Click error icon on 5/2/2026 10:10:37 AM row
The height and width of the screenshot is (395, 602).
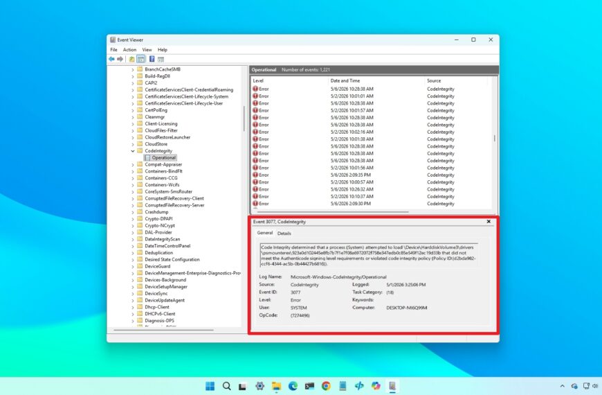click(255, 197)
